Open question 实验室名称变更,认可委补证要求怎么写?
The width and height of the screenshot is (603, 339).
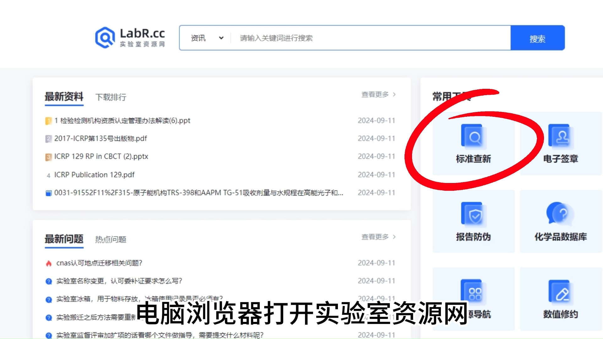pos(119,281)
